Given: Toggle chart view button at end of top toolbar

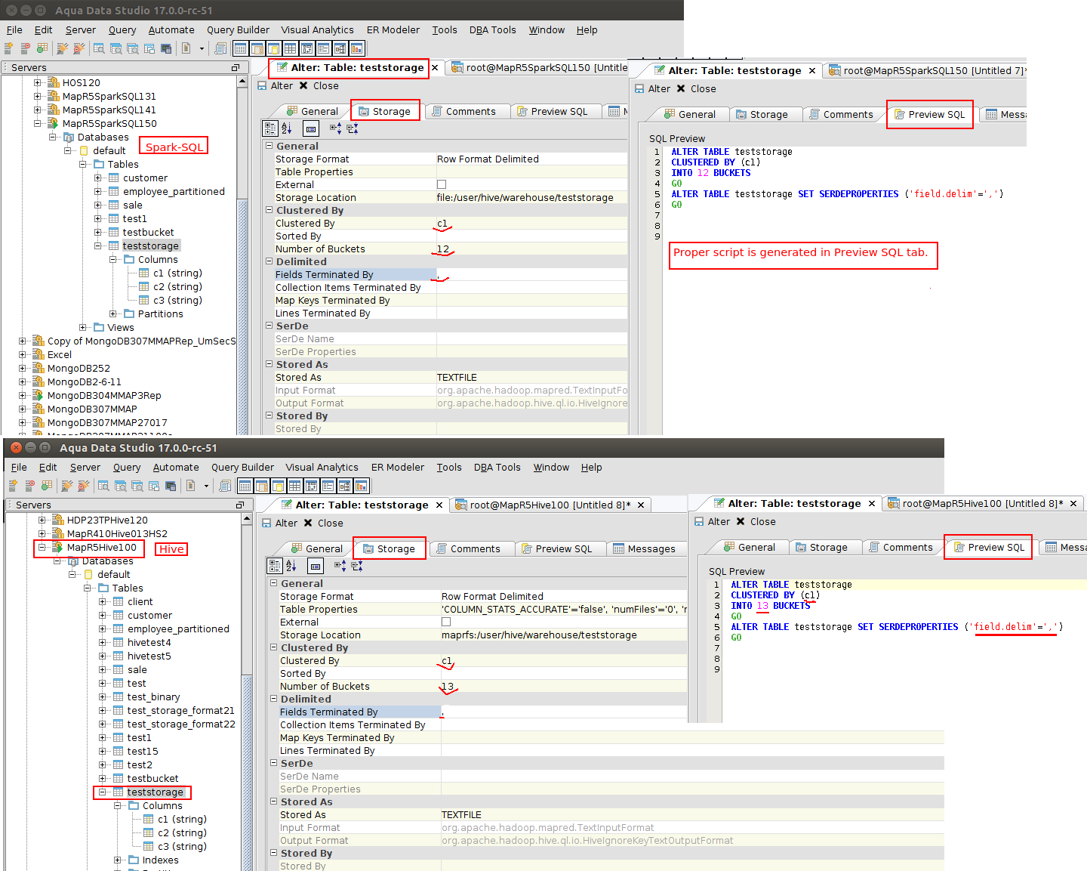Looking at the screenshot, I should pyautogui.click(x=356, y=48).
